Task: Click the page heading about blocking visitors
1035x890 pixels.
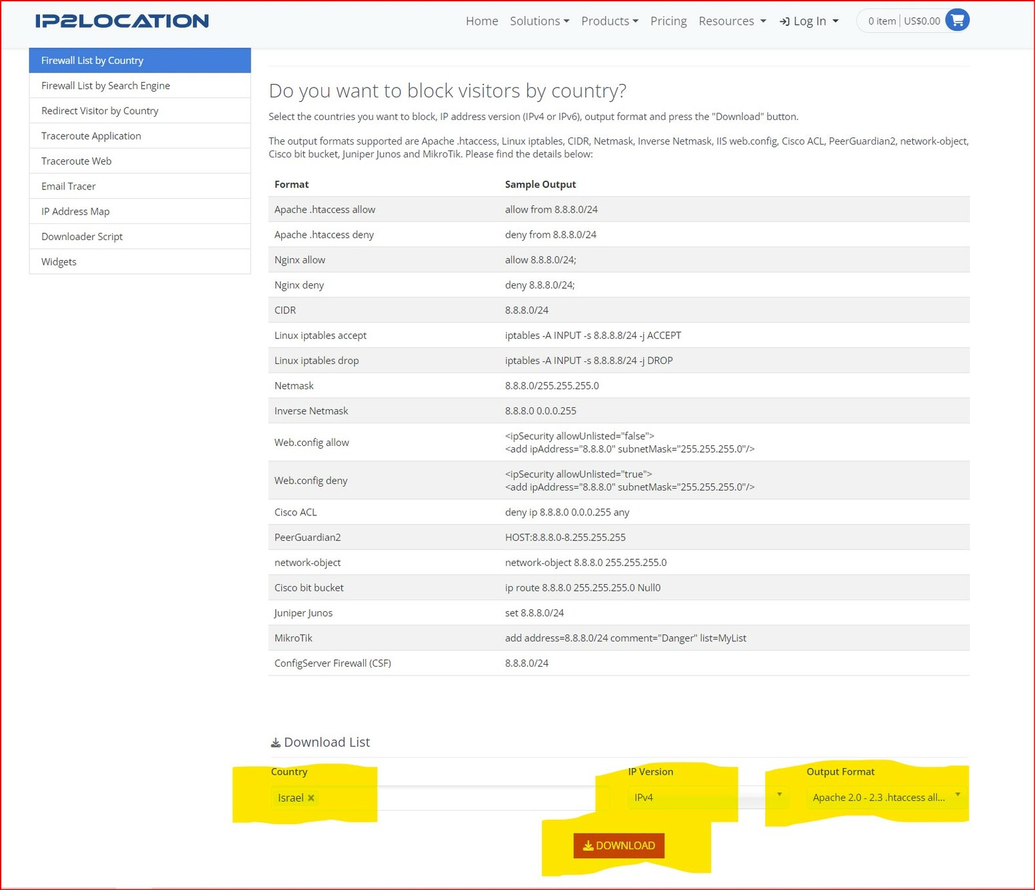Action: (447, 91)
